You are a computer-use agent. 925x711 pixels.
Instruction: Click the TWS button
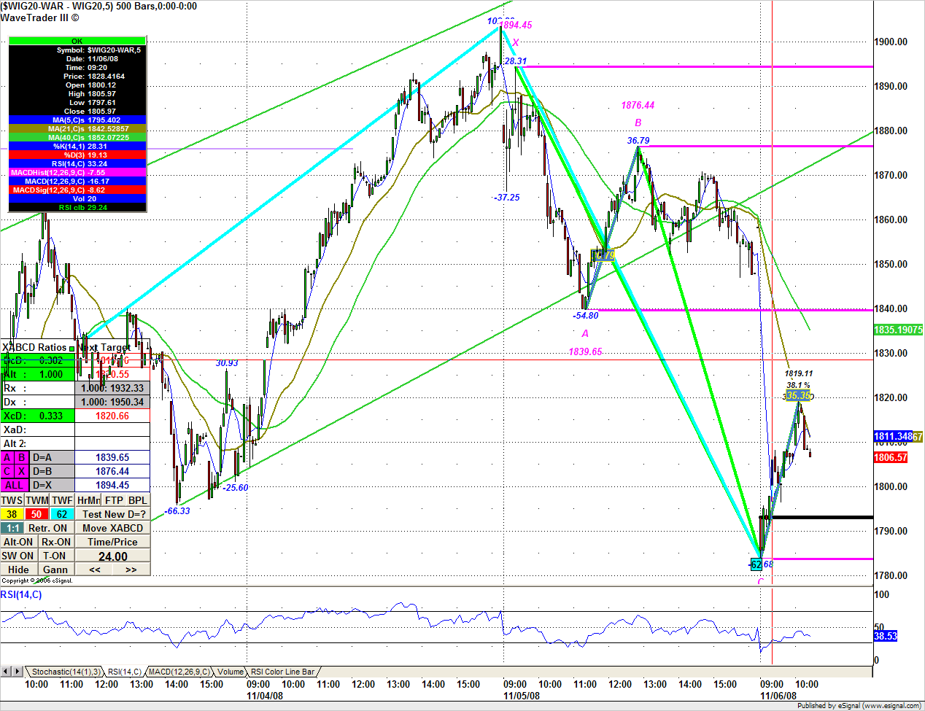[x=12, y=500]
